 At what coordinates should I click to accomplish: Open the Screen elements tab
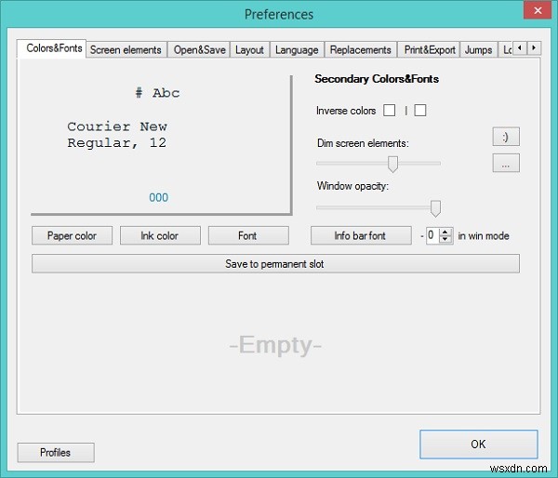(126, 50)
